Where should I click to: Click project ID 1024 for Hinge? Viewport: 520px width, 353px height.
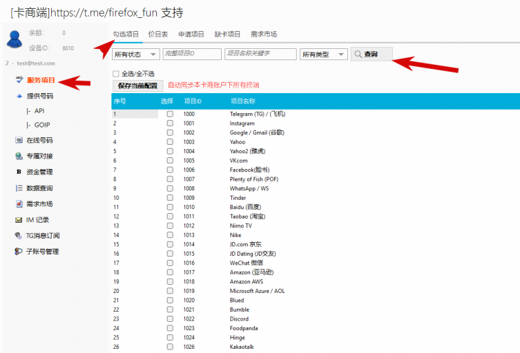tap(189, 337)
